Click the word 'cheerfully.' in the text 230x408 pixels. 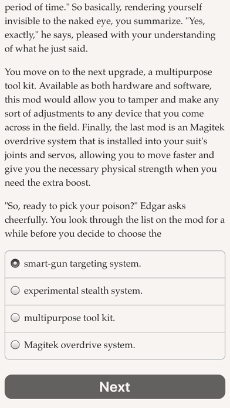coord(26,220)
